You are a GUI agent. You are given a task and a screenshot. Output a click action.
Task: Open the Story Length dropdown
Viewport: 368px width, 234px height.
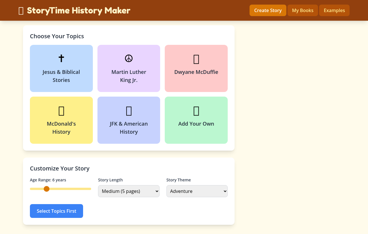pos(129,191)
